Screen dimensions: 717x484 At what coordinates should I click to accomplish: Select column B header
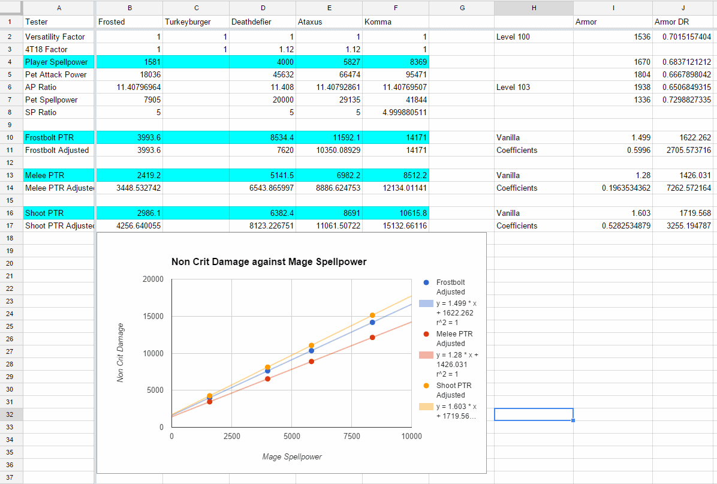(129, 7)
